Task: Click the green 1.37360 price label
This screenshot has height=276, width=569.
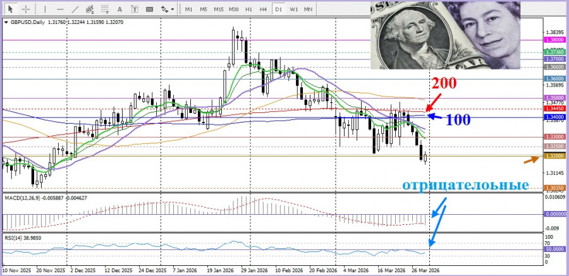Action: (x=555, y=52)
